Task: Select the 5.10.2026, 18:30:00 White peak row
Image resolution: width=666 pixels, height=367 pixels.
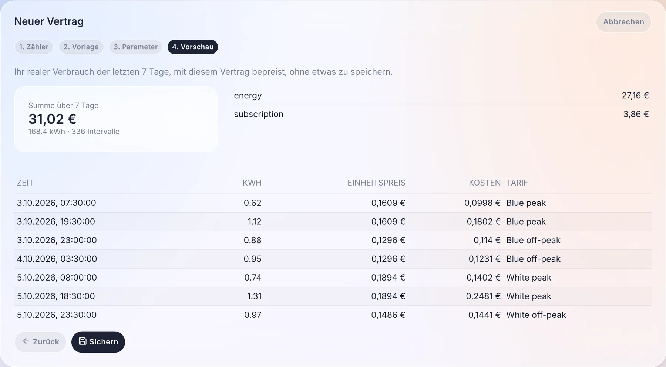Action: (x=333, y=296)
